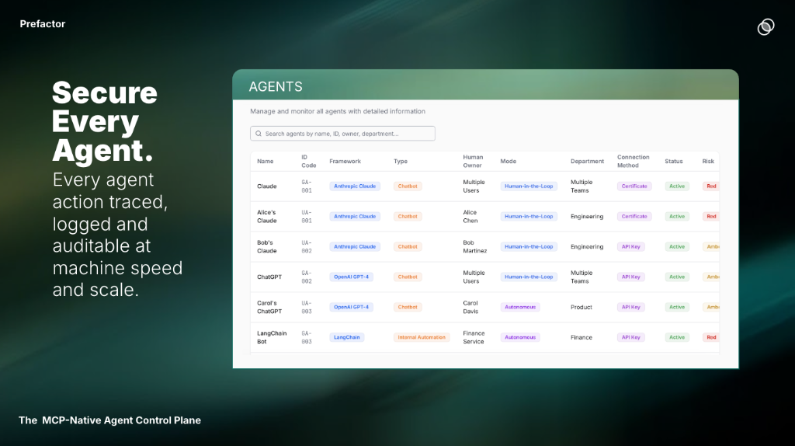
Task: Click the Internal Automation type tag
Action: 422,337
